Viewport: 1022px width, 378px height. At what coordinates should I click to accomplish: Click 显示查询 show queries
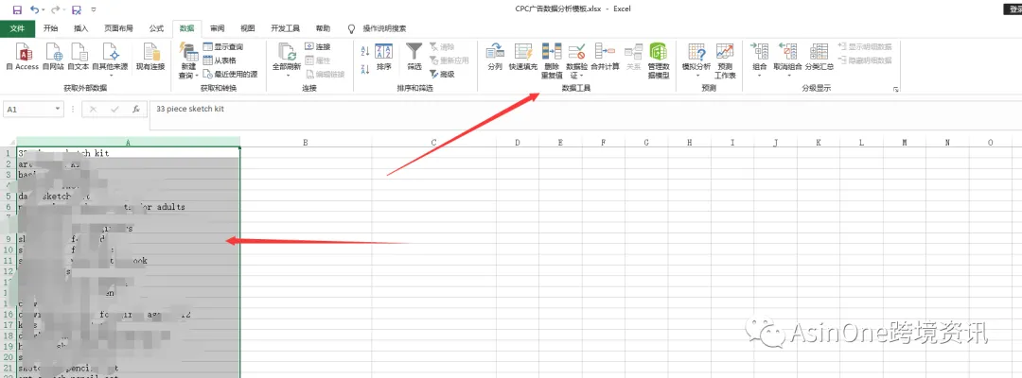pos(223,47)
